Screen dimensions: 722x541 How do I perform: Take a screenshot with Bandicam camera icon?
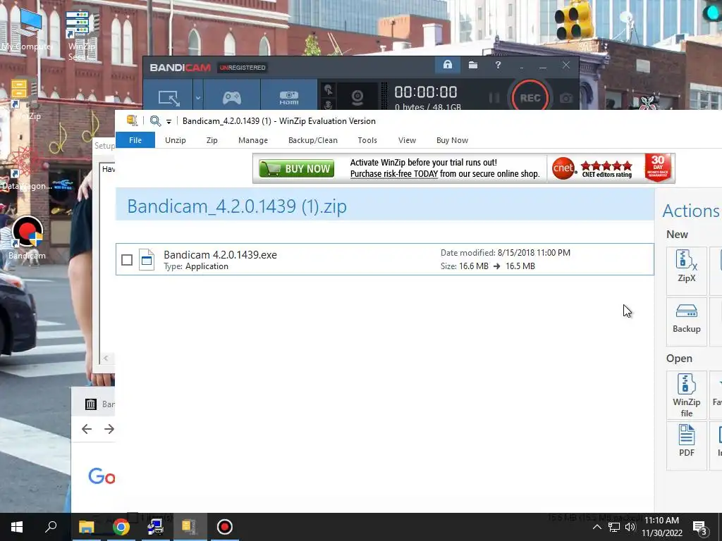click(566, 98)
